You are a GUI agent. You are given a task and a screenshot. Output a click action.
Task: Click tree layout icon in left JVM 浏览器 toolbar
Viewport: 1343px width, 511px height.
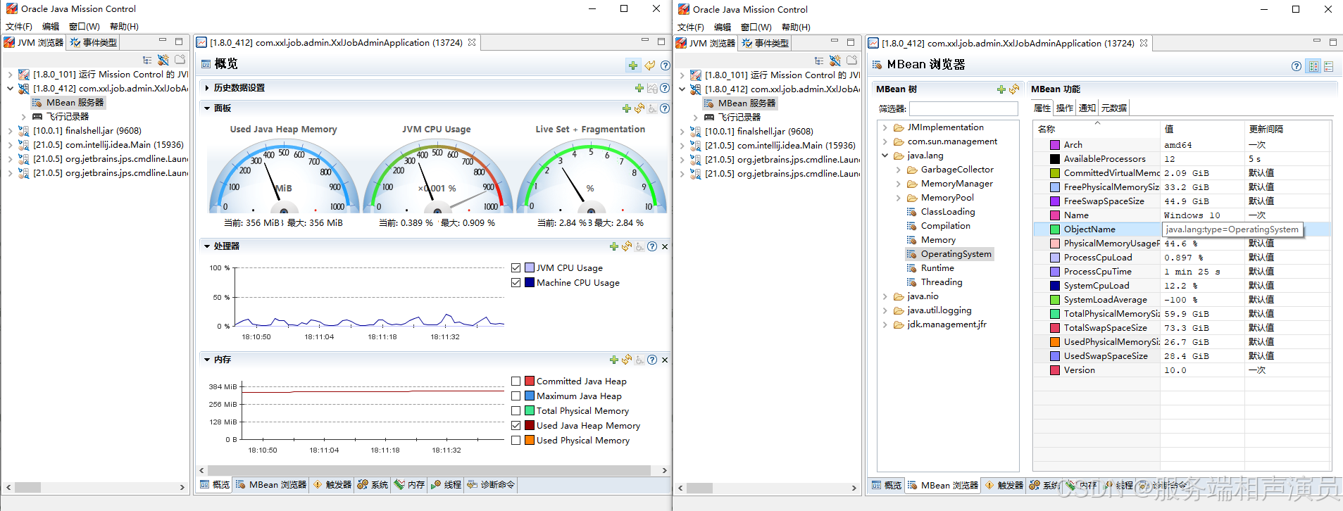coord(147,61)
